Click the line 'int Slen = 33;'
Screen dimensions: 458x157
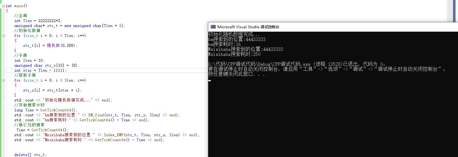(29, 61)
